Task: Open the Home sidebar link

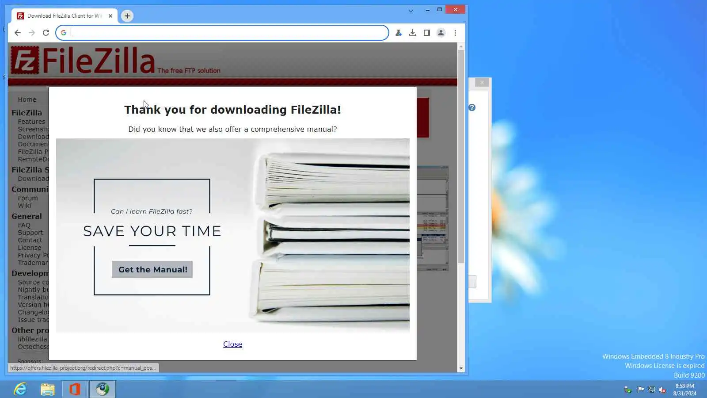Action: (x=27, y=99)
